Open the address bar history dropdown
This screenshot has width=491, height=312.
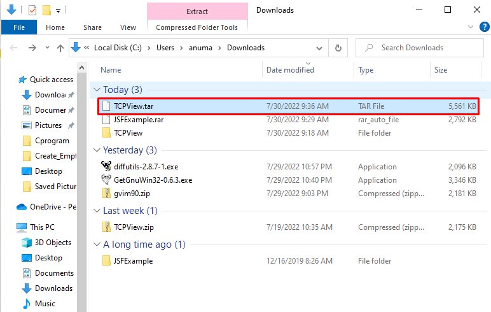point(319,48)
